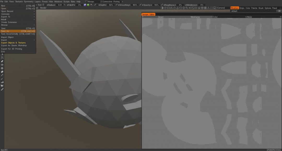Viewport: 282px width, 151px height.
Task: Expand the Open Recent submenu
Action: pos(18,11)
